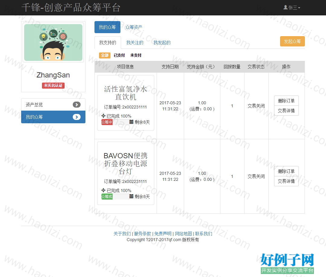Click the ZhangSan profile avatar image

point(53,42)
